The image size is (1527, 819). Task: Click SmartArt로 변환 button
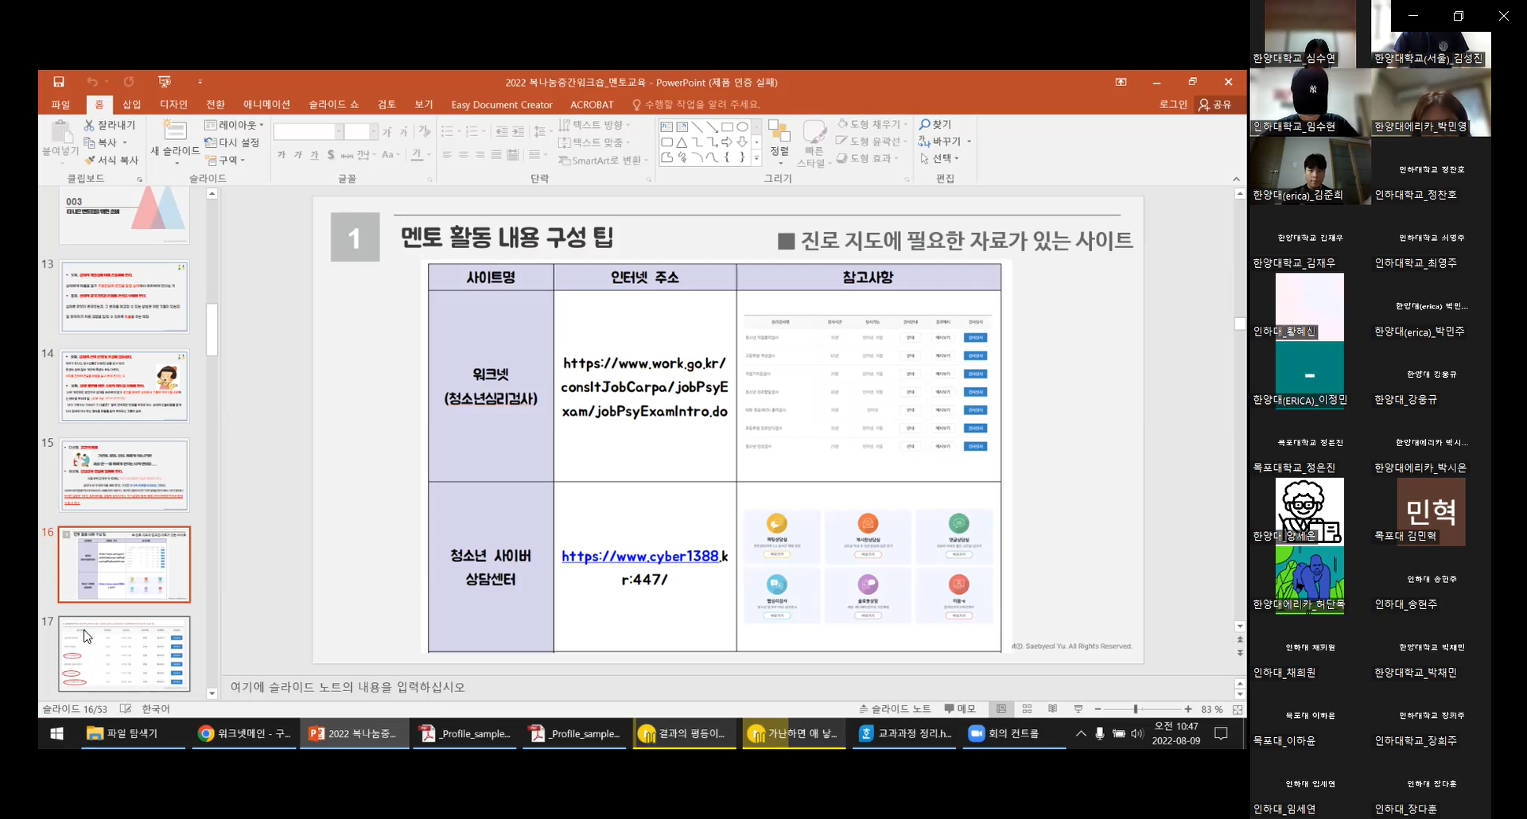(x=604, y=160)
